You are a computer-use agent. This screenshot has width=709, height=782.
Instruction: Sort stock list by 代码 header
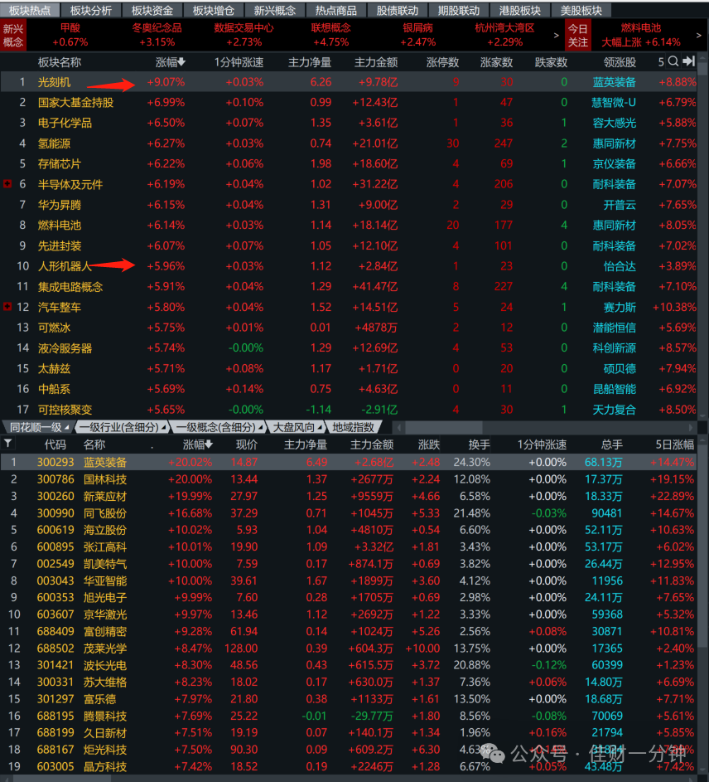55,444
